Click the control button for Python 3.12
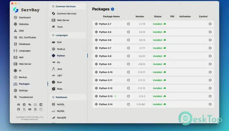The height and width of the screenshot is (131, 229). tap(210, 88)
